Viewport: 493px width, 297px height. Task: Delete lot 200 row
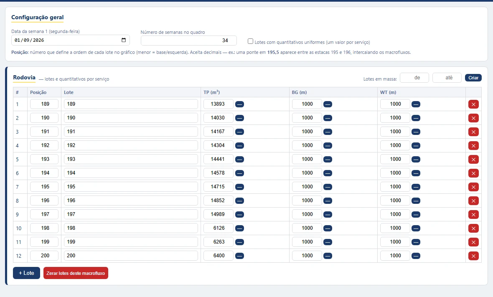point(473,256)
